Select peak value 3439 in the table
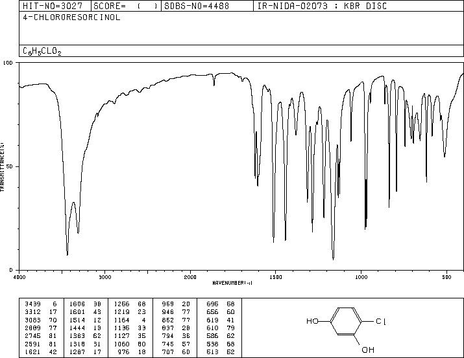The image size is (464, 358). pos(32,304)
